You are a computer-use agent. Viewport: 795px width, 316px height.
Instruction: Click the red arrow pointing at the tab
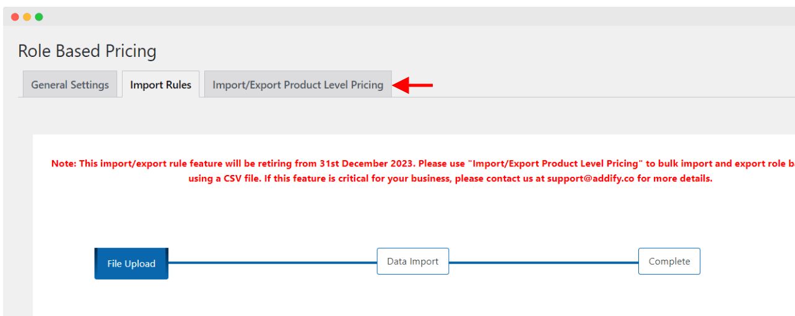tap(413, 85)
